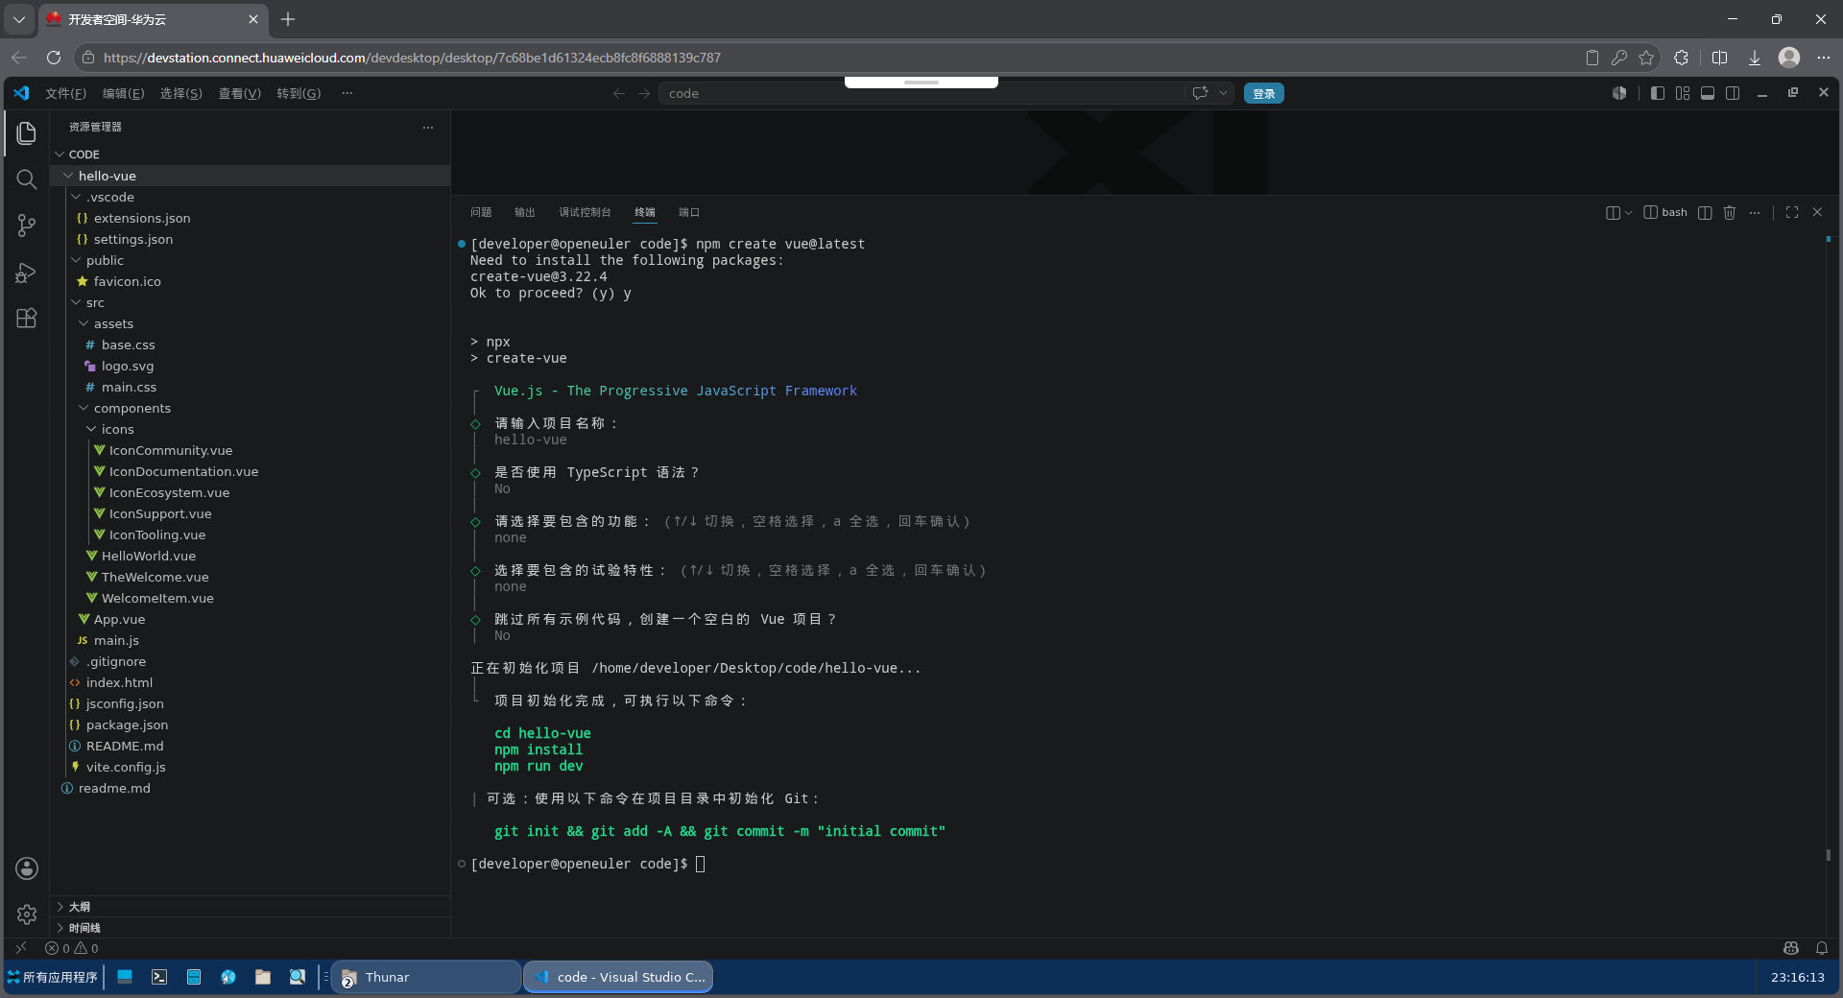
Task: Go forward using the navigation arrow
Action: click(644, 93)
